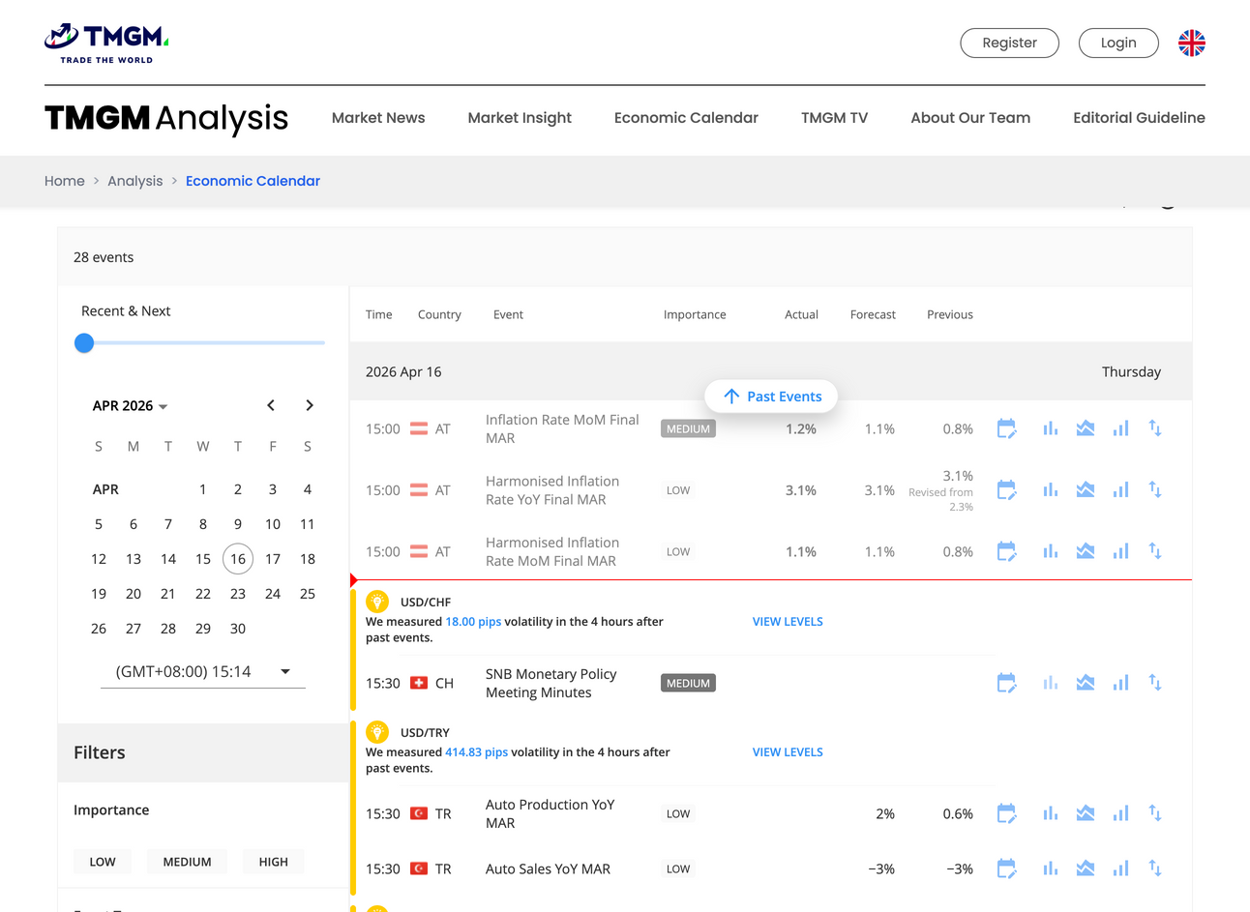Screen dimensions: 1250x912
Task: Toggle the HIGH importance filter
Action: [273, 861]
